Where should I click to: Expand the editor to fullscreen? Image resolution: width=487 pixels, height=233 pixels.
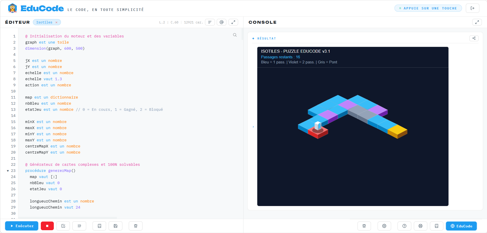coord(233,22)
